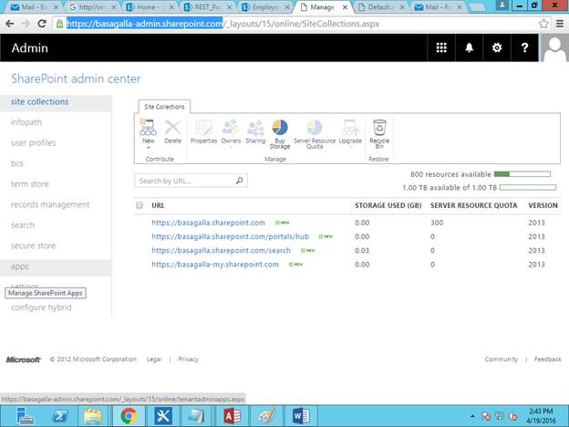Click the SharePoint admin center heading

click(x=76, y=78)
